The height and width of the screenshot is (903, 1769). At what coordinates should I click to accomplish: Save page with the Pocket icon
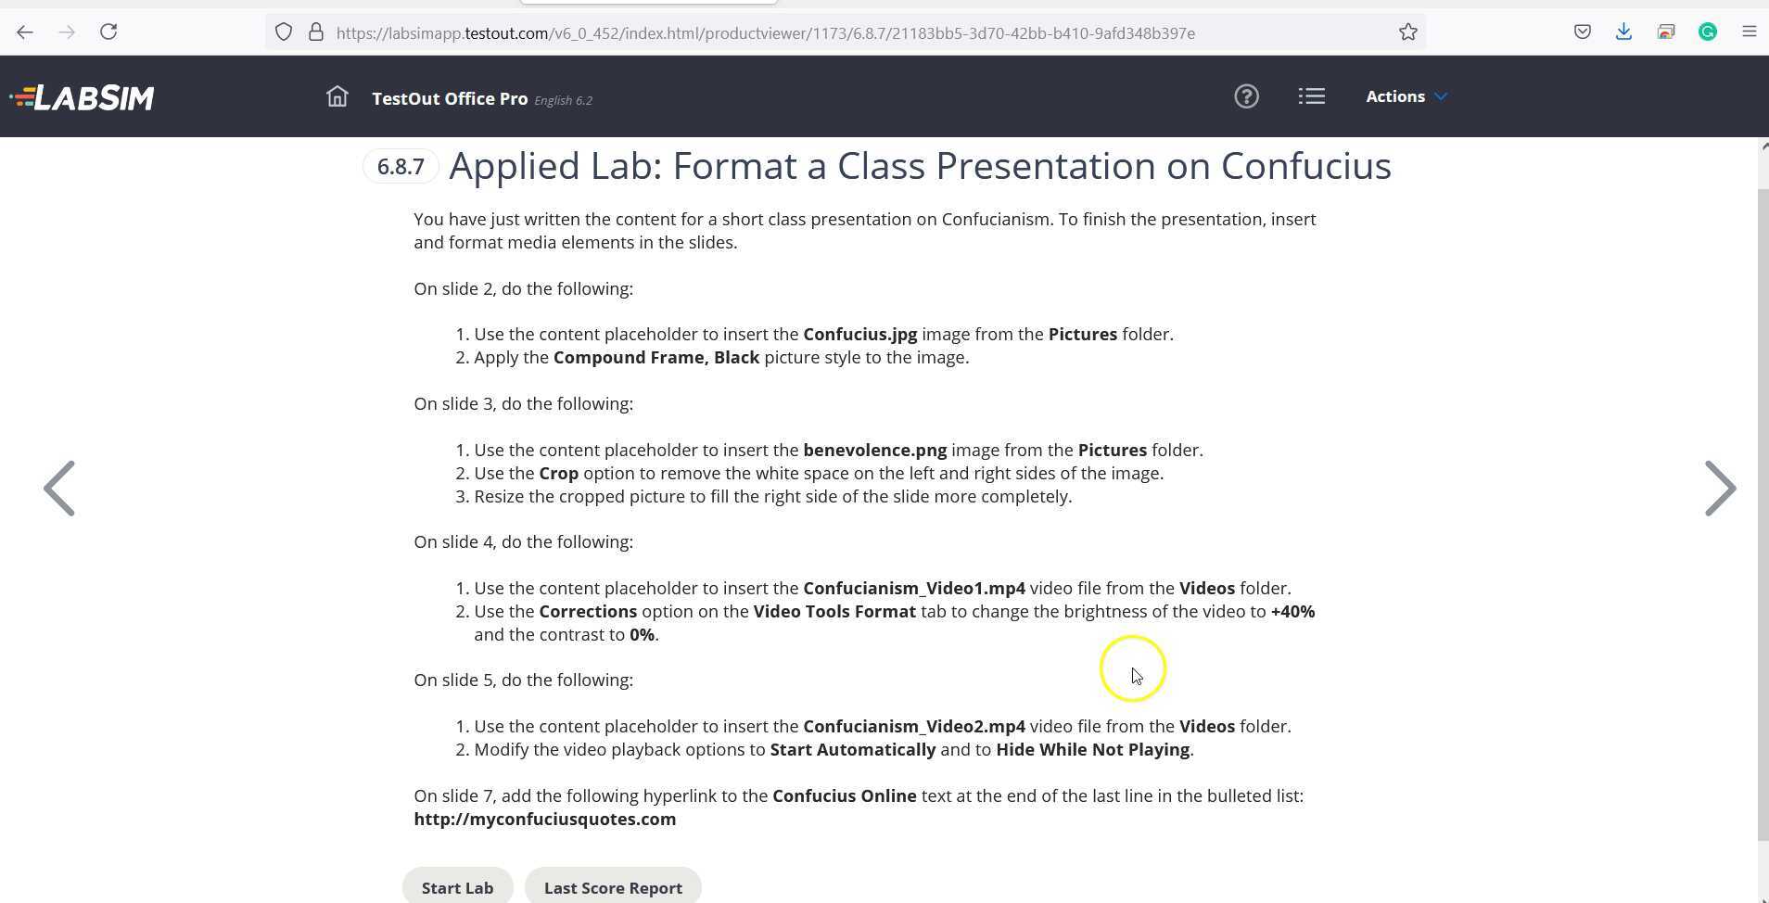pyautogui.click(x=1582, y=32)
